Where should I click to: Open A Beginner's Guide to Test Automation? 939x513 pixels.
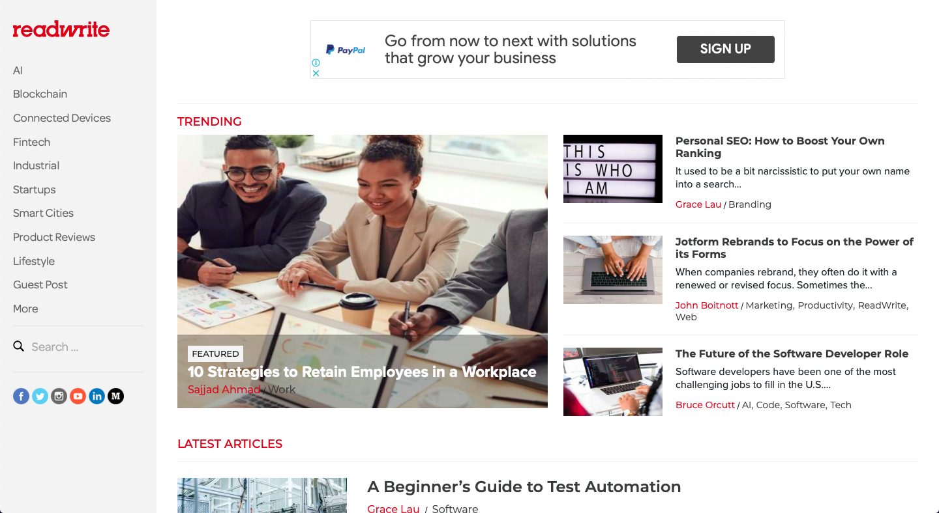coord(524,487)
